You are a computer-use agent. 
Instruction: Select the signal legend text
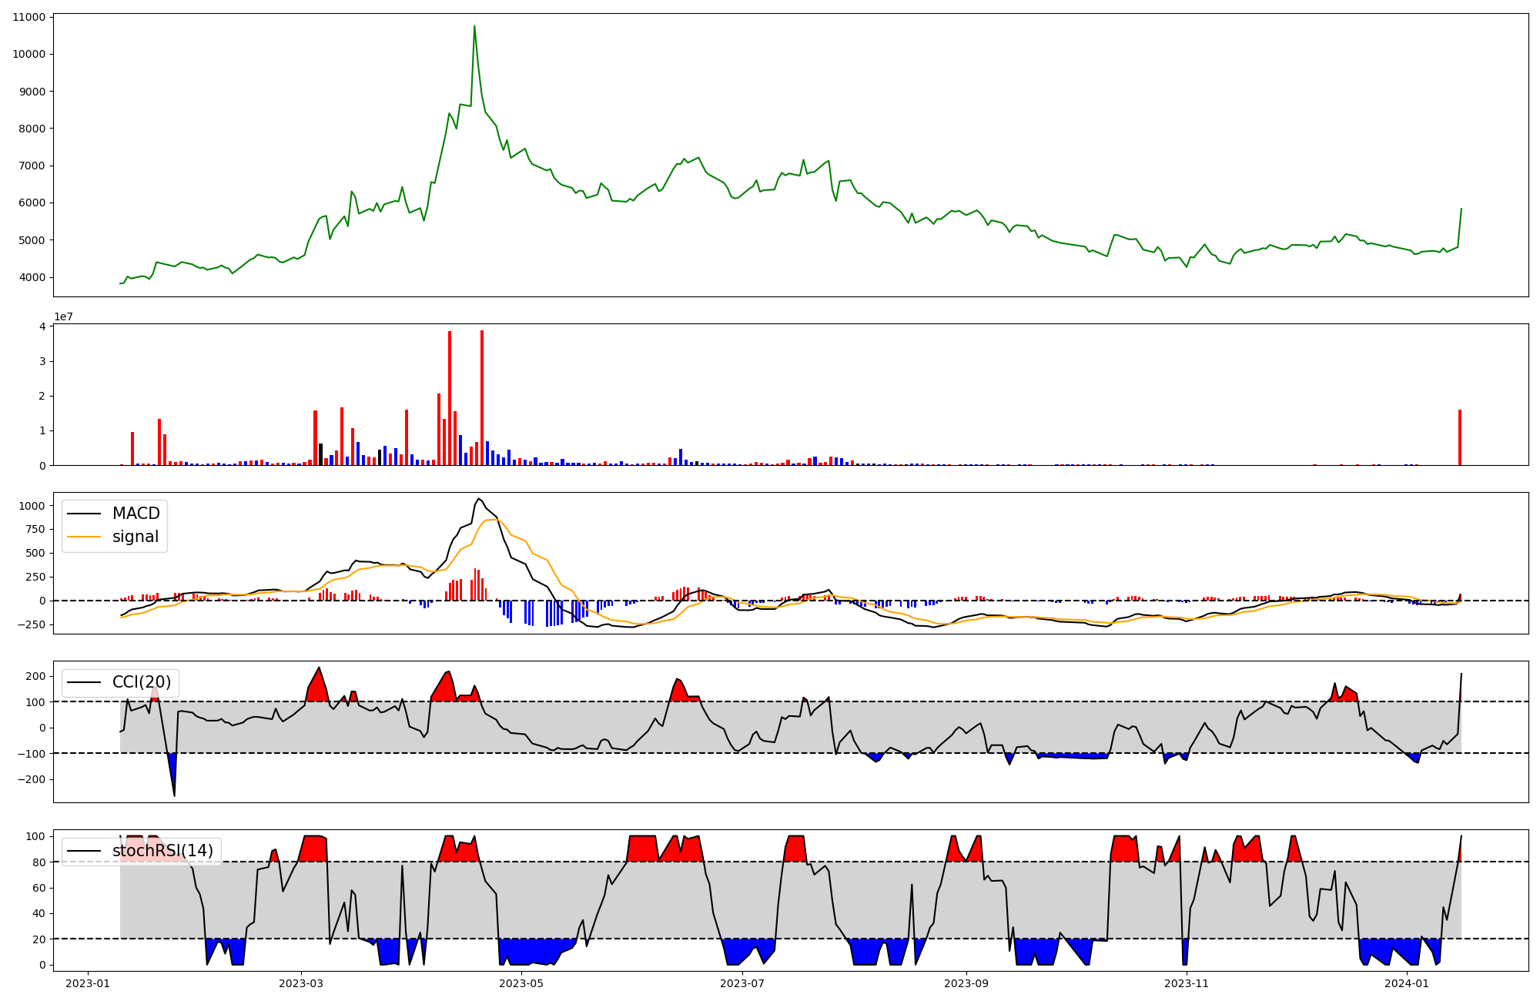[x=135, y=537]
